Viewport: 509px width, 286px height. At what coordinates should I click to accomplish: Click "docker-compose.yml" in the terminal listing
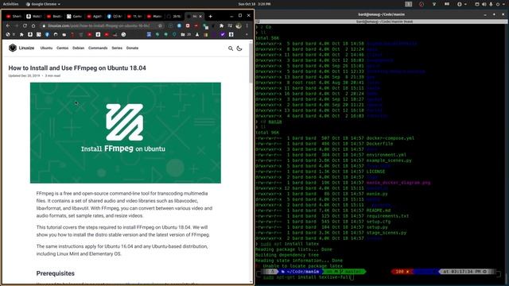click(390, 138)
